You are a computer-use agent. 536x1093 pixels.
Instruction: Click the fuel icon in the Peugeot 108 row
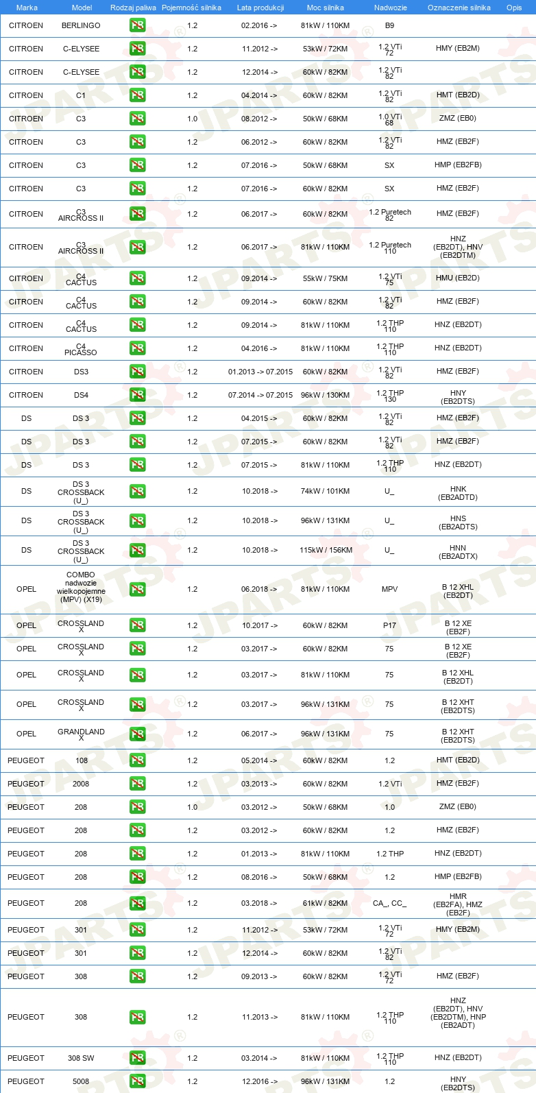[137, 760]
